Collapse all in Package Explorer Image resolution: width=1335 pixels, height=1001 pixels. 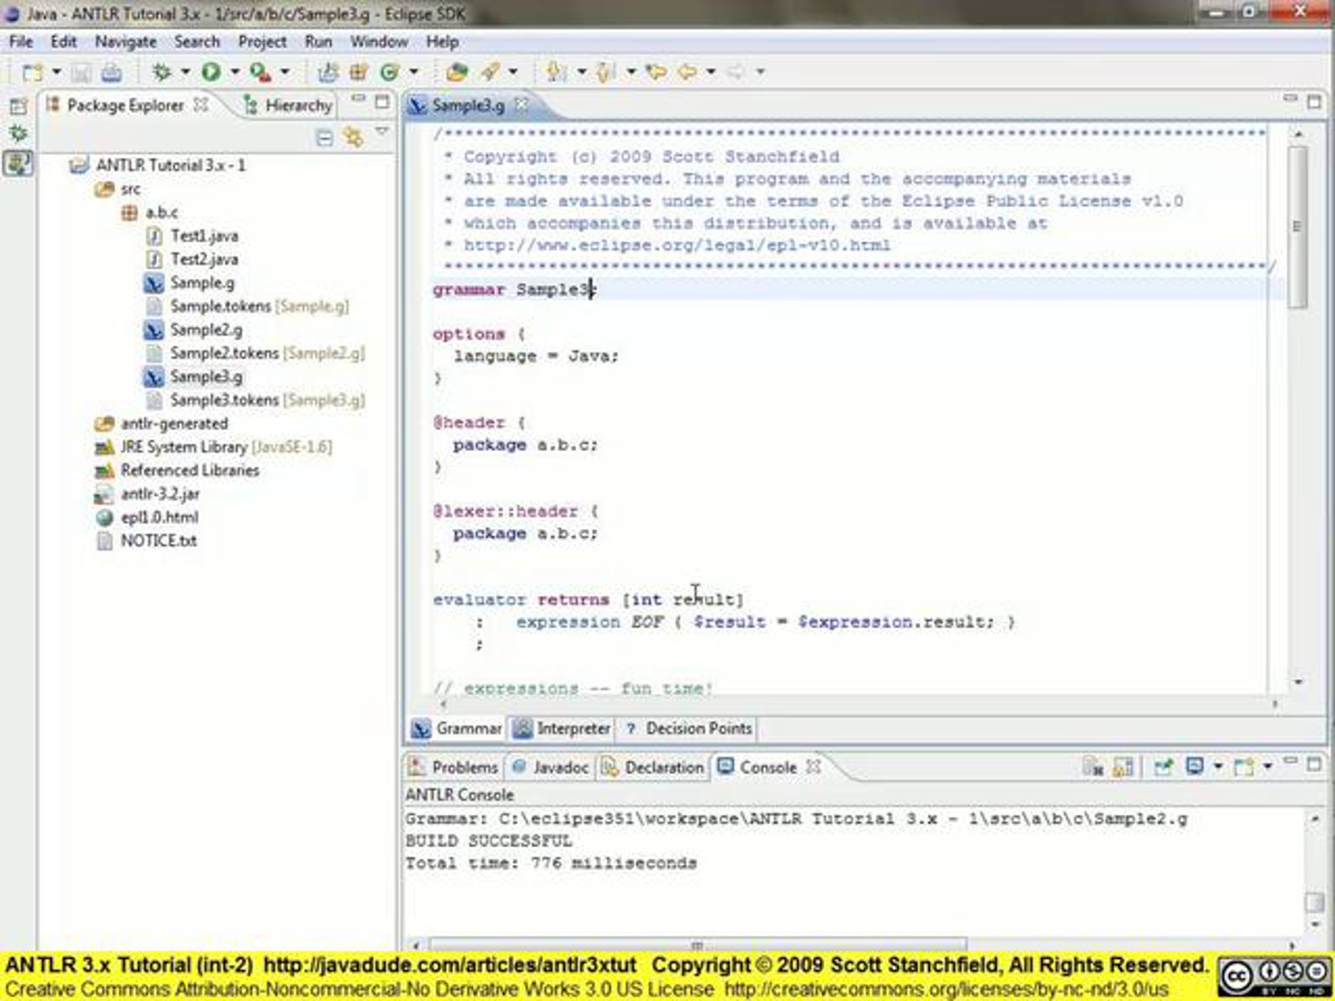tap(324, 138)
